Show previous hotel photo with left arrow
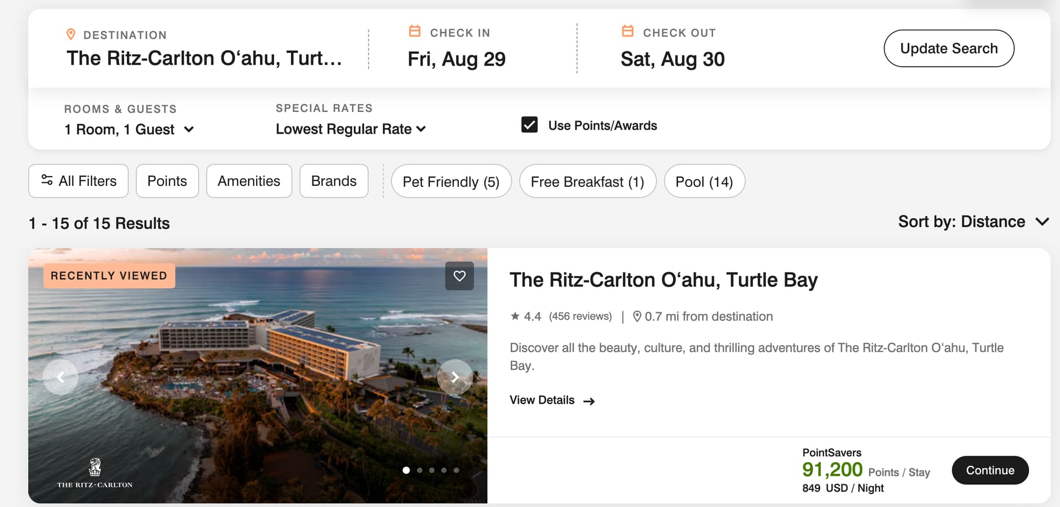This screenshot has width=1060, height=507. 61,377
